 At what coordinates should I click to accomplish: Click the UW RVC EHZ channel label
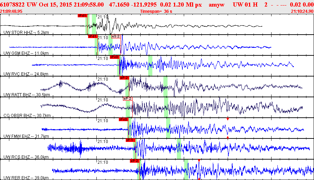point(26,74)
